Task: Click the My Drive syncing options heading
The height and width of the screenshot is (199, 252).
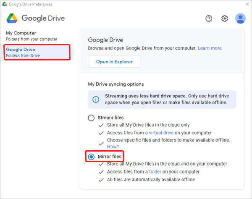Action: [116, 84]
